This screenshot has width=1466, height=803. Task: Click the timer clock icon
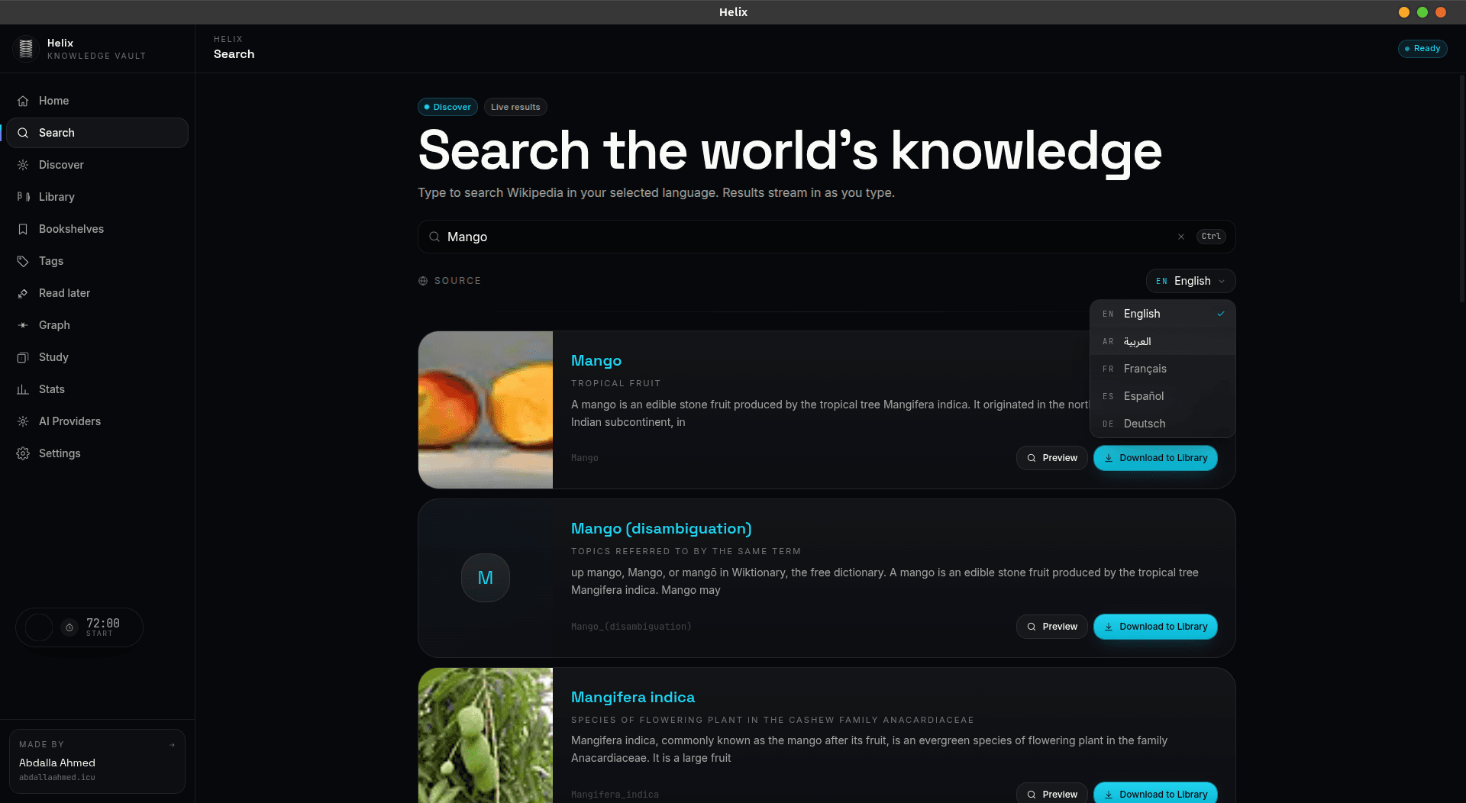(69, 627)
